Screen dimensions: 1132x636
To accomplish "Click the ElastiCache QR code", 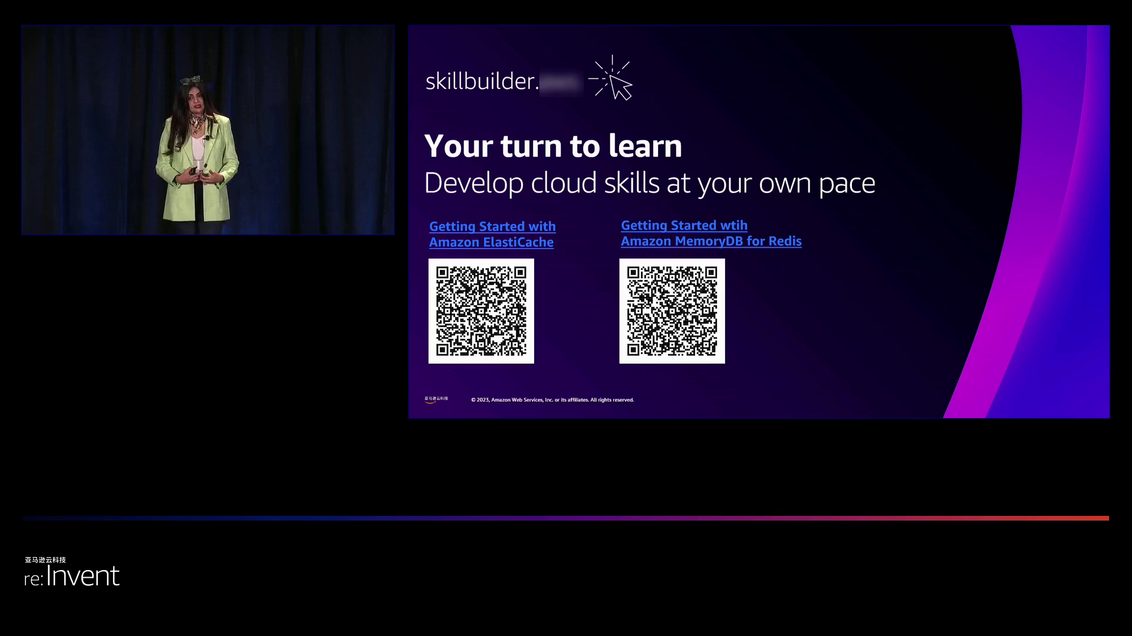I will 481,311.
